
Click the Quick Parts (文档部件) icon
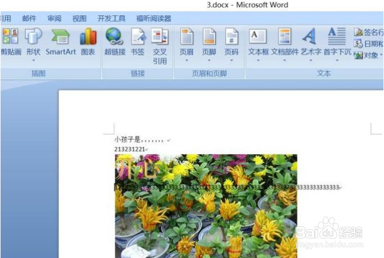285,37
